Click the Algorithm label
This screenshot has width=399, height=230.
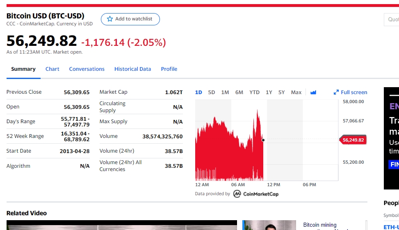18,166
